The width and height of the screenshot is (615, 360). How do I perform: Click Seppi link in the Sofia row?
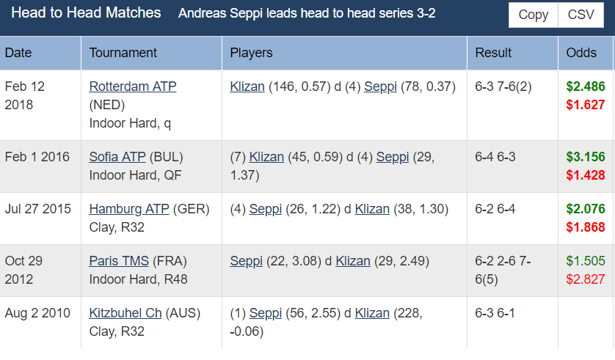[x=393, y=157]
